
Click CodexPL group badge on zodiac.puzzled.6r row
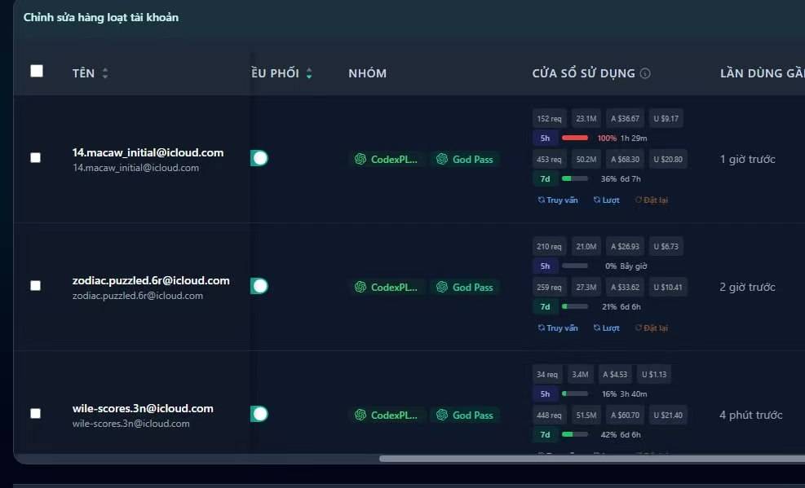[x=387, y=287]
